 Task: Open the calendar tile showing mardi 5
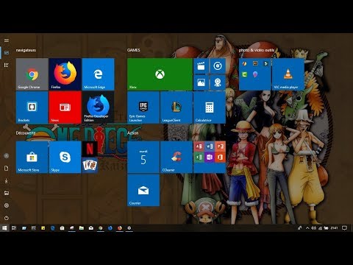(x=143, y=158)
